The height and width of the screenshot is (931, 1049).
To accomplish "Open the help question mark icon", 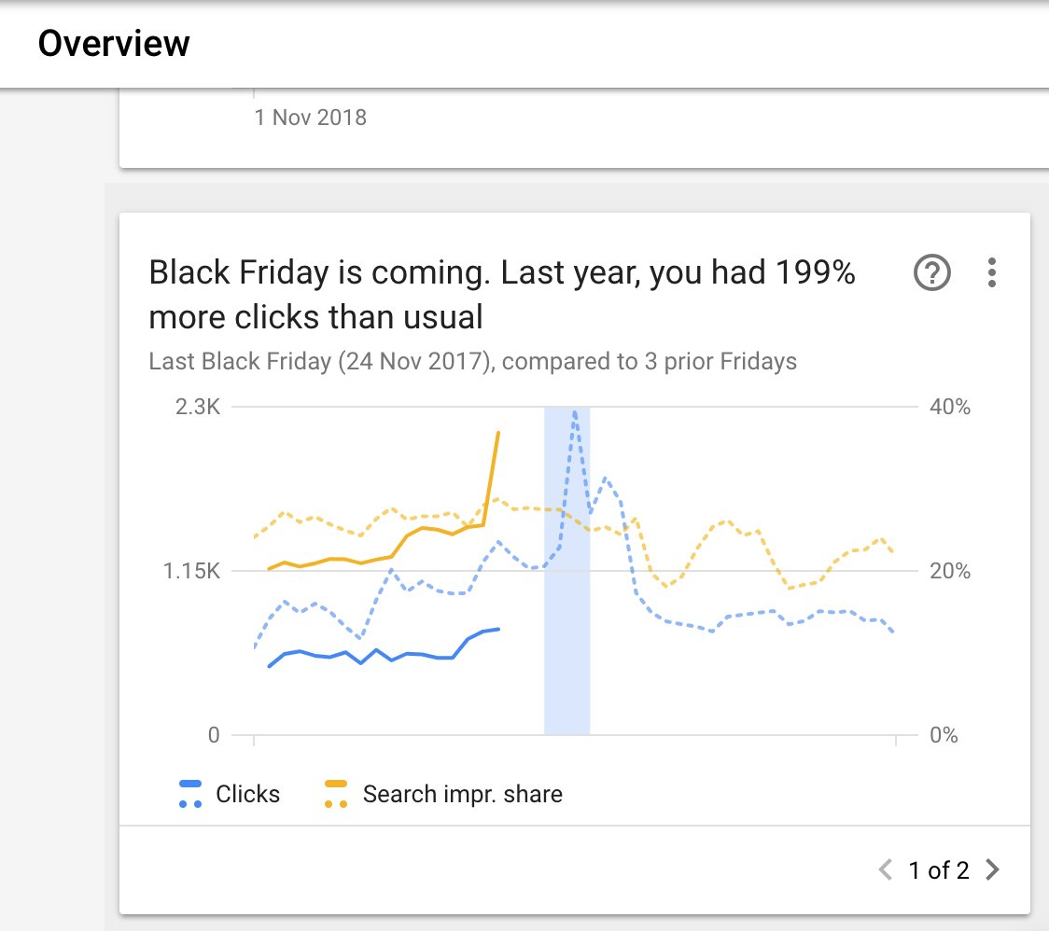I will pyautogui.click(x=932, y=273).
